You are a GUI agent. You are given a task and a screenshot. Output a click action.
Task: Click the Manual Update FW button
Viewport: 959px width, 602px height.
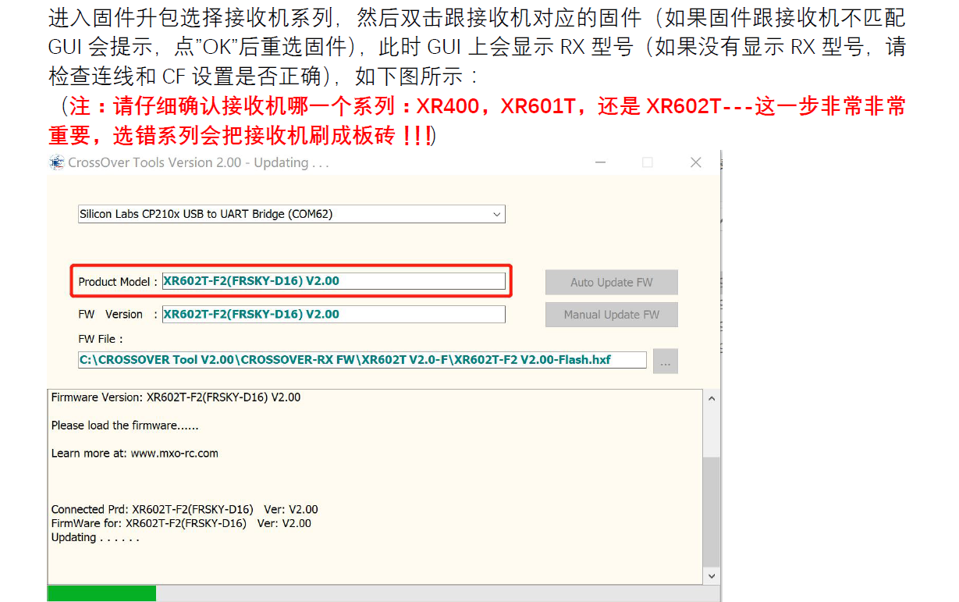pyautogui.click(x=611, y=315)
